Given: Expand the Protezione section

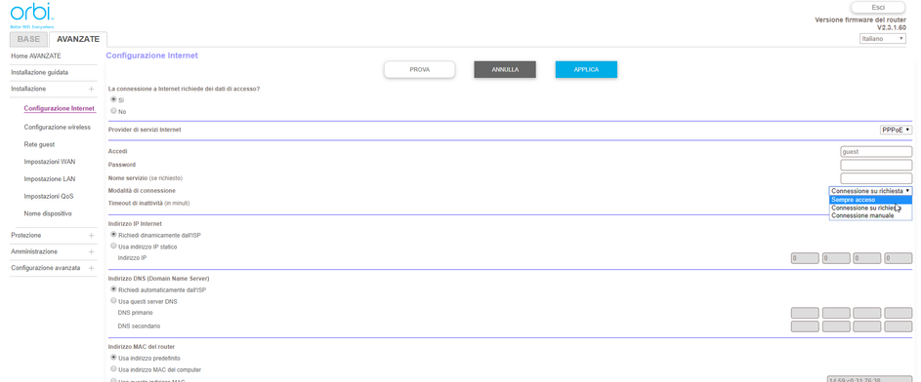Looking at the screenshot, I should click(91, 236).
